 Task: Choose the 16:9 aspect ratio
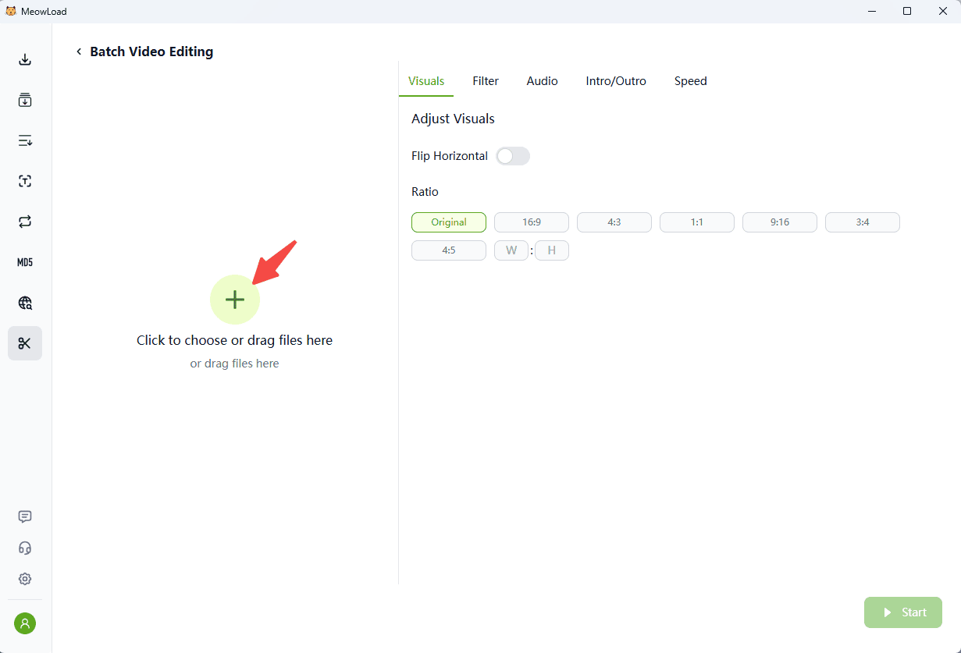(532, 222)
